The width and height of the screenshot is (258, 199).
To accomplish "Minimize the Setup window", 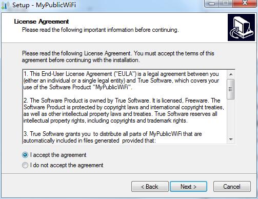I will tap(212, 4).
